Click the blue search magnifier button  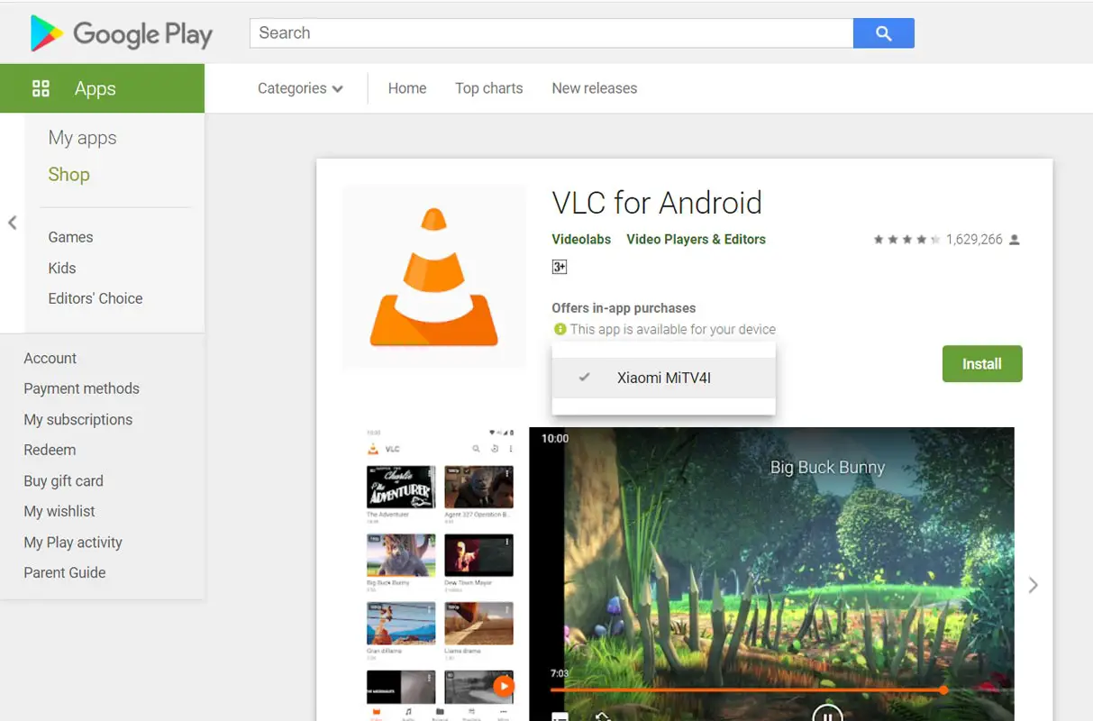click(883, 33)
